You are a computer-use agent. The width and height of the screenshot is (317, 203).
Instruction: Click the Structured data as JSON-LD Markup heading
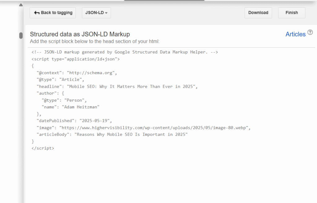point(80,34)
